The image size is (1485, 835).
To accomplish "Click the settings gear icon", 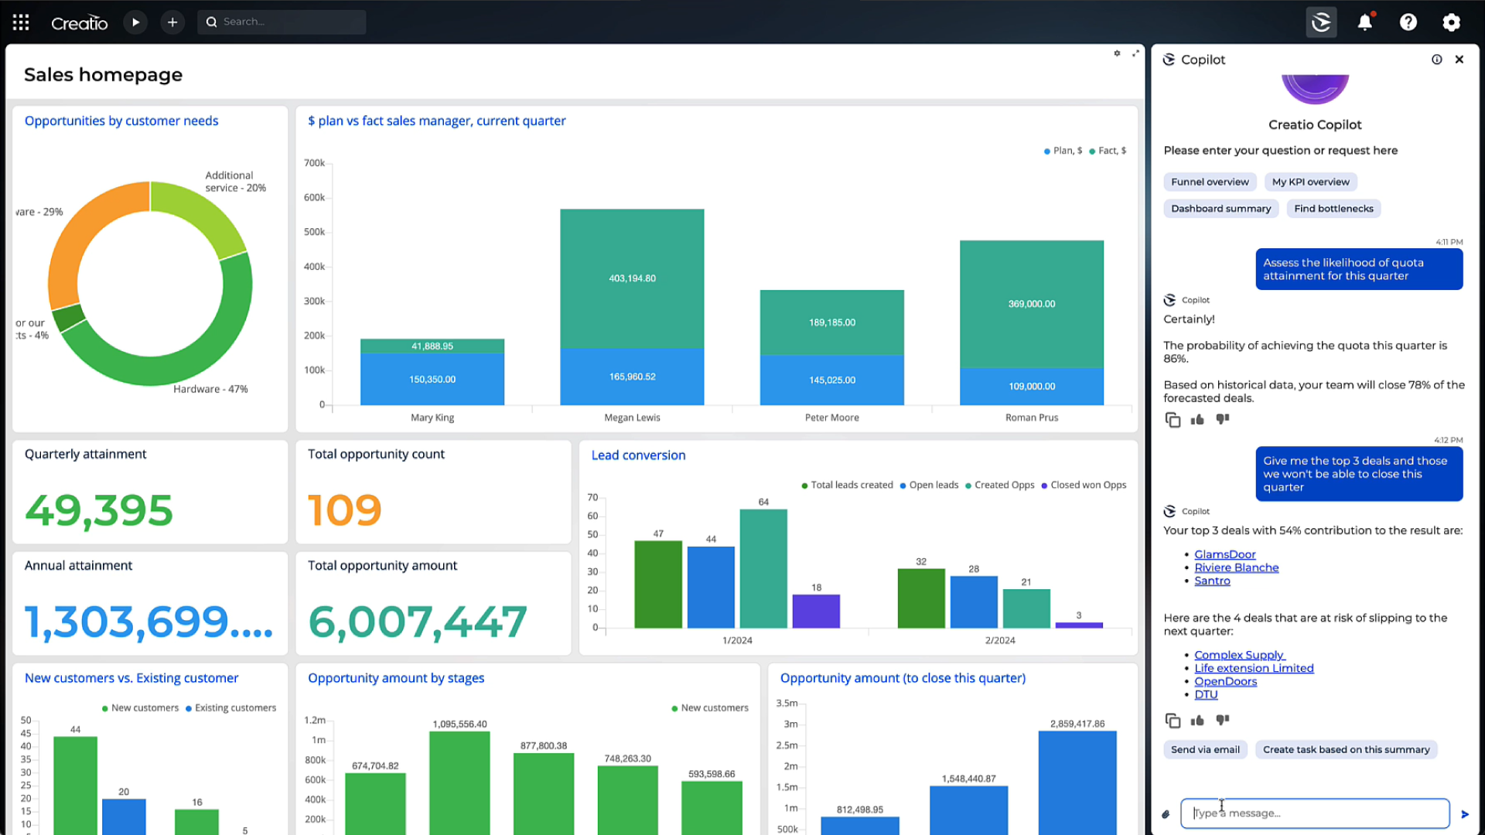I will tap(1451, 22).
